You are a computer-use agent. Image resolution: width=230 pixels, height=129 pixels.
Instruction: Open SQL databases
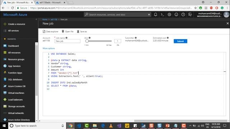coord(13,80)
